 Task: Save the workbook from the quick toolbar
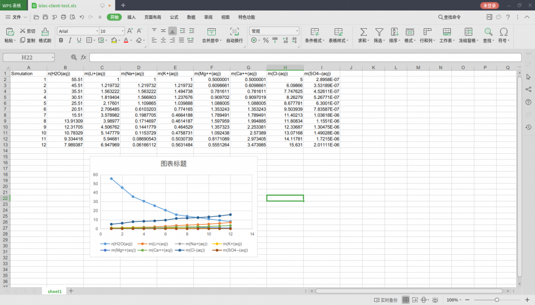45,17
